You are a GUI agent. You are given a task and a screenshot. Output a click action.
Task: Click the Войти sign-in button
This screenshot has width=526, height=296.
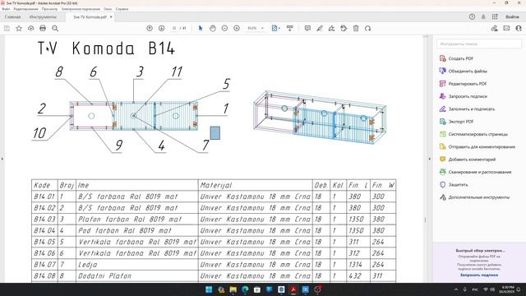512,16
